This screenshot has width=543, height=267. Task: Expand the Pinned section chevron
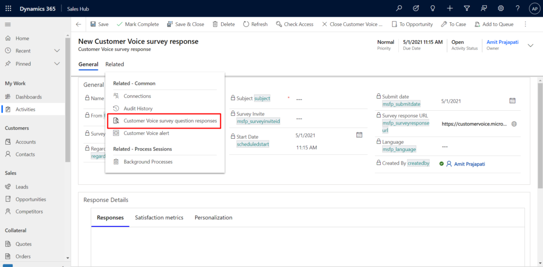[x=57, y=64]
